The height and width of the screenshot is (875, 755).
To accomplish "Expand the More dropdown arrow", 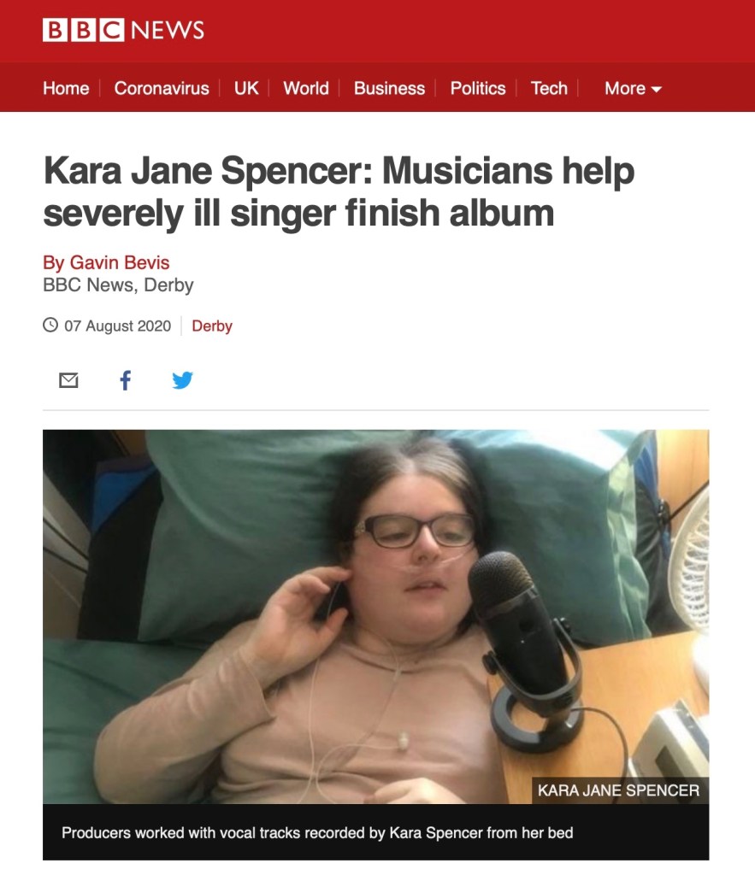I will point(657,89).
